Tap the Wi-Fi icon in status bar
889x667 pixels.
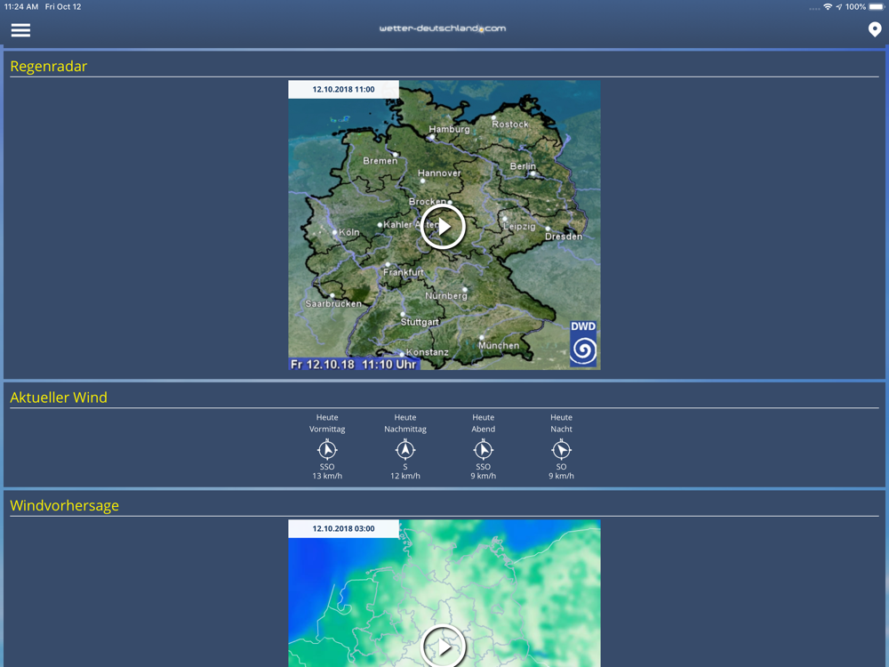click(828, 7)
